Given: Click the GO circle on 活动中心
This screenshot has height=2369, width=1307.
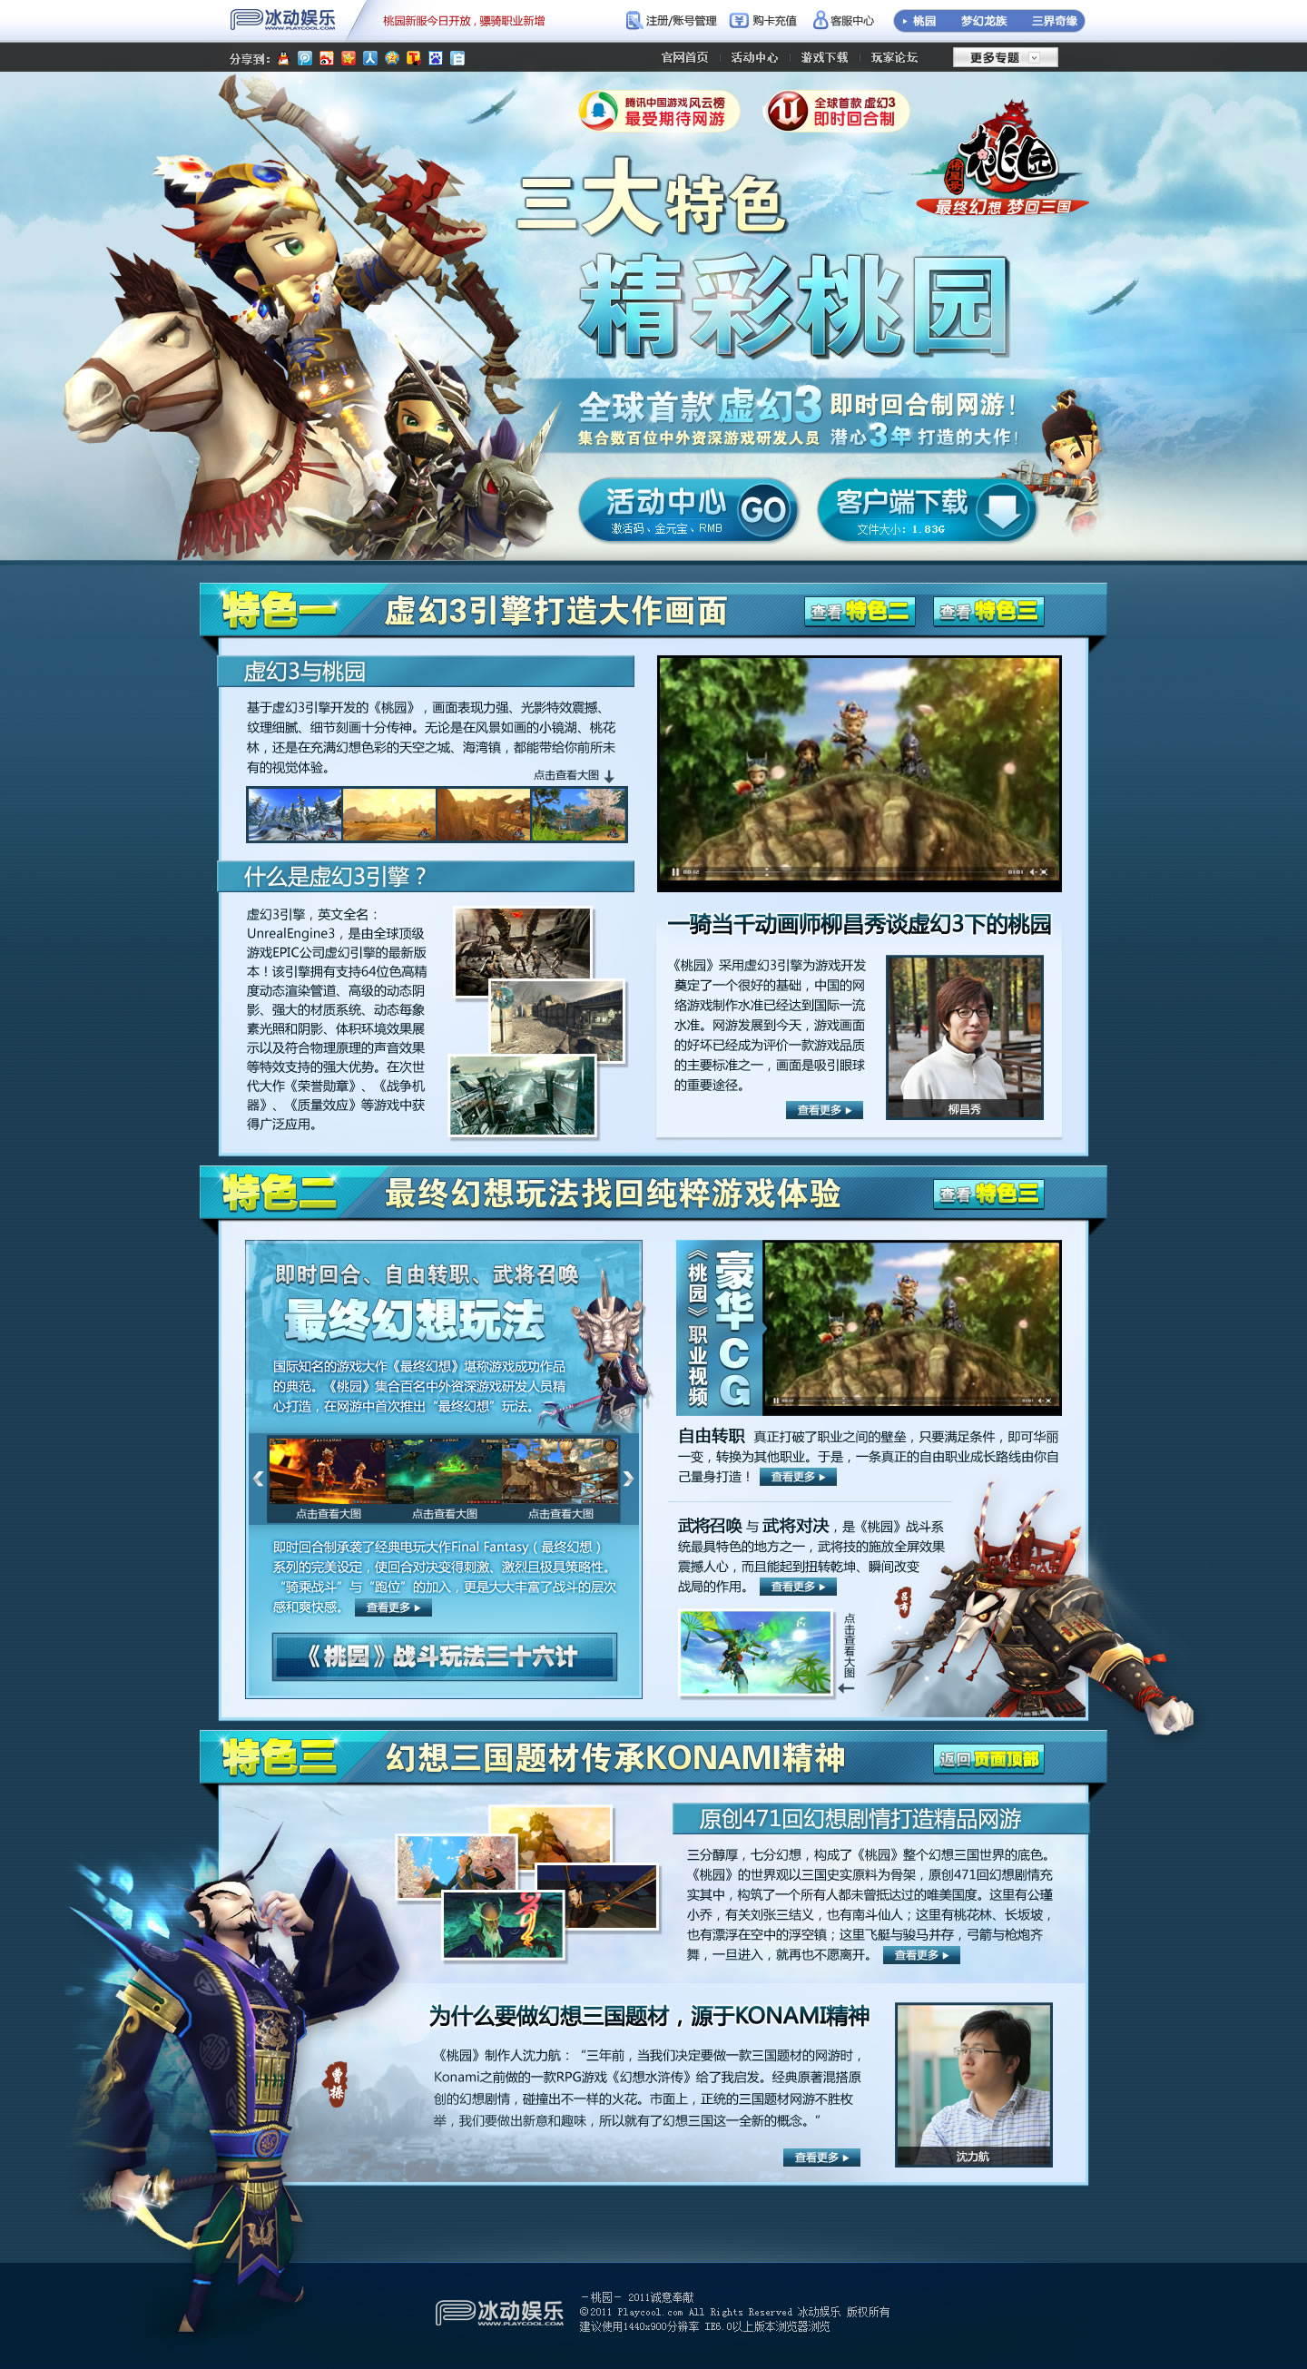Looking at the screenshot, I should pyautogui.click(x=763, y=509).
